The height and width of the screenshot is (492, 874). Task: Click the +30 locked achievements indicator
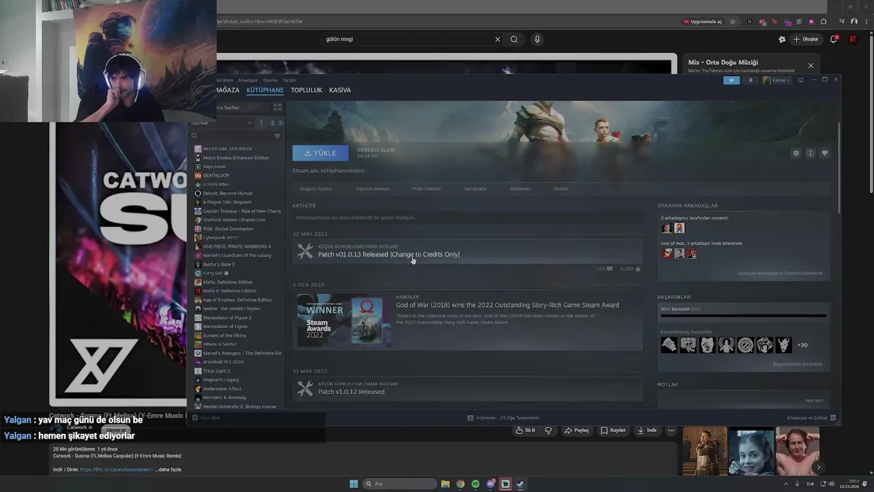[802, 345]
